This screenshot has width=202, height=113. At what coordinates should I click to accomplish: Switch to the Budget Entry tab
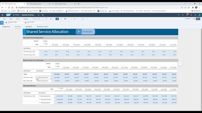click(x=6, y=27)
